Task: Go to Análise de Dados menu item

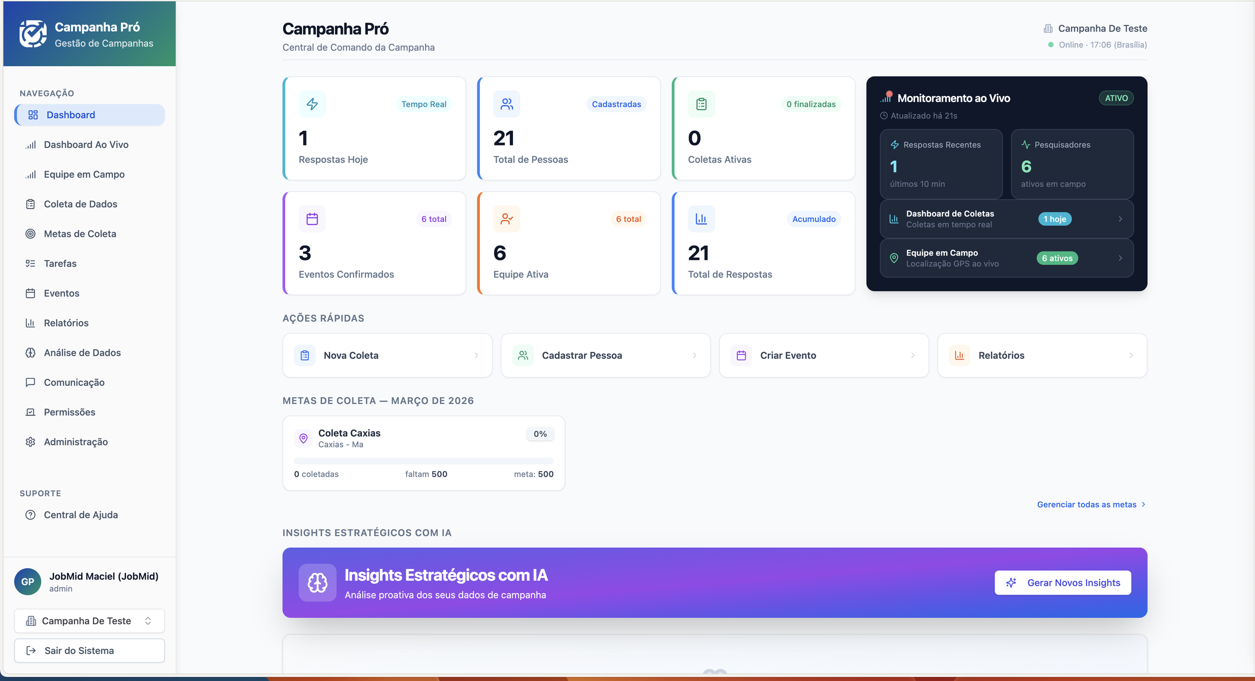Action: point(82,353)
